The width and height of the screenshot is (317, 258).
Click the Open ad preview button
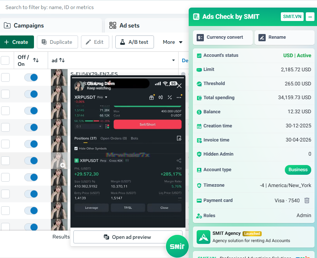click(128, 237)
